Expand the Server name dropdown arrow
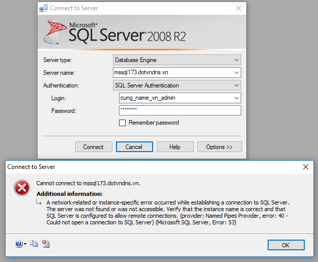Screen dimensions: 318x262 (x=237, y=73)
